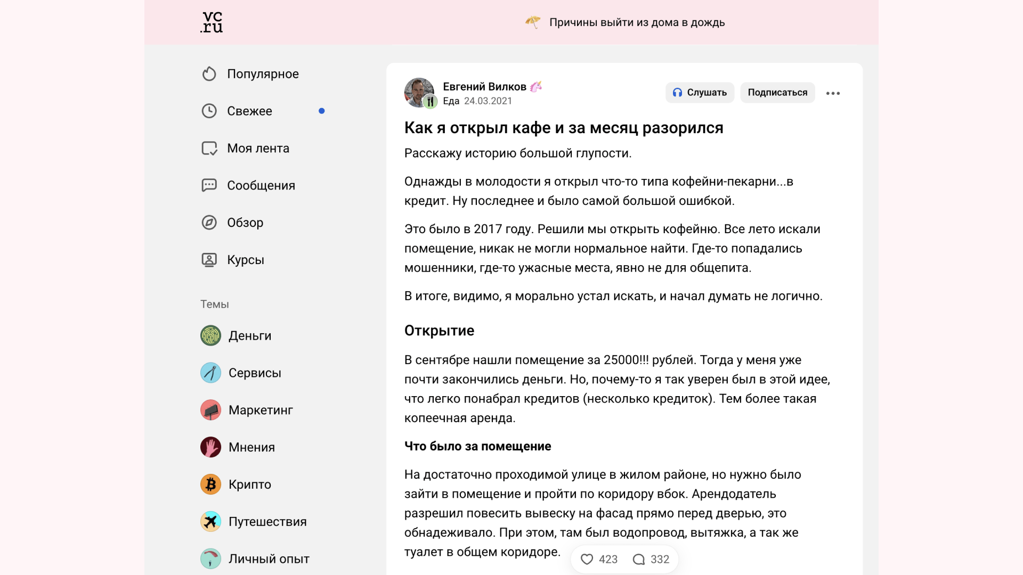Screen dimensions: 1023x575
Task: Open Сообщения chat bubble icon
Action: (x=209, y=185)
